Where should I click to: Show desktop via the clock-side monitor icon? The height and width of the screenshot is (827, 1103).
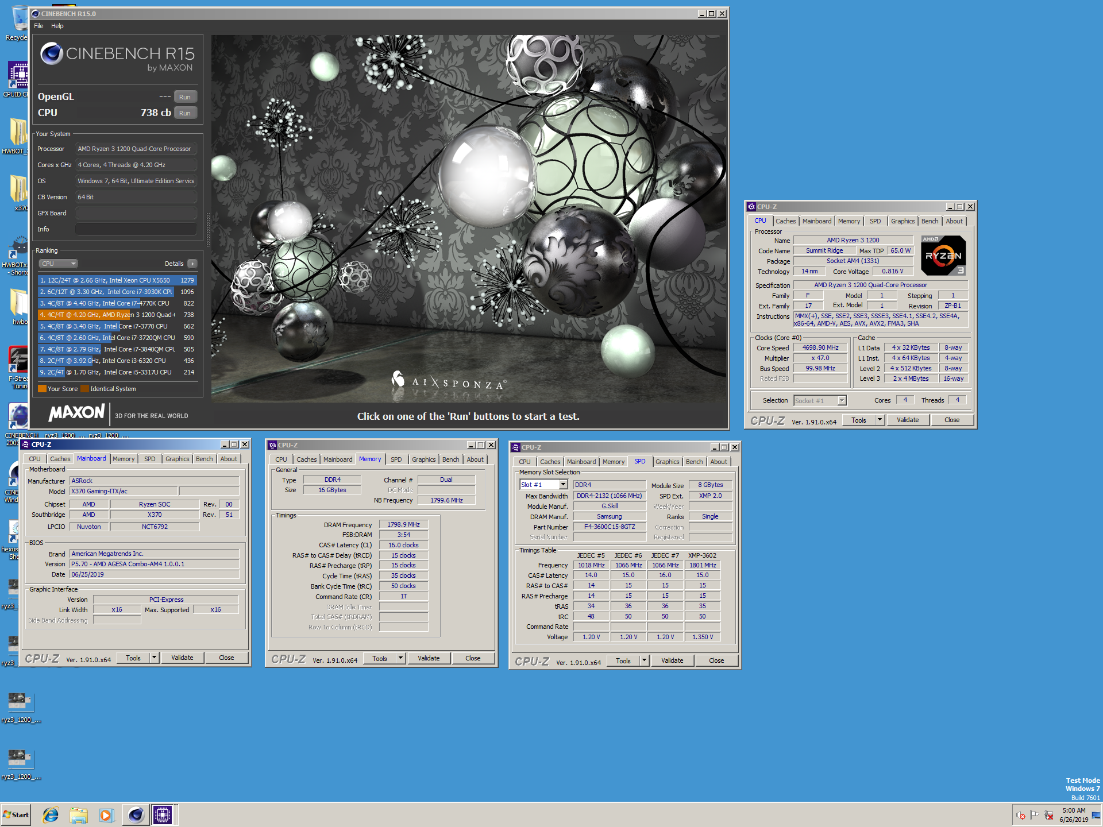click(1096, 815)
